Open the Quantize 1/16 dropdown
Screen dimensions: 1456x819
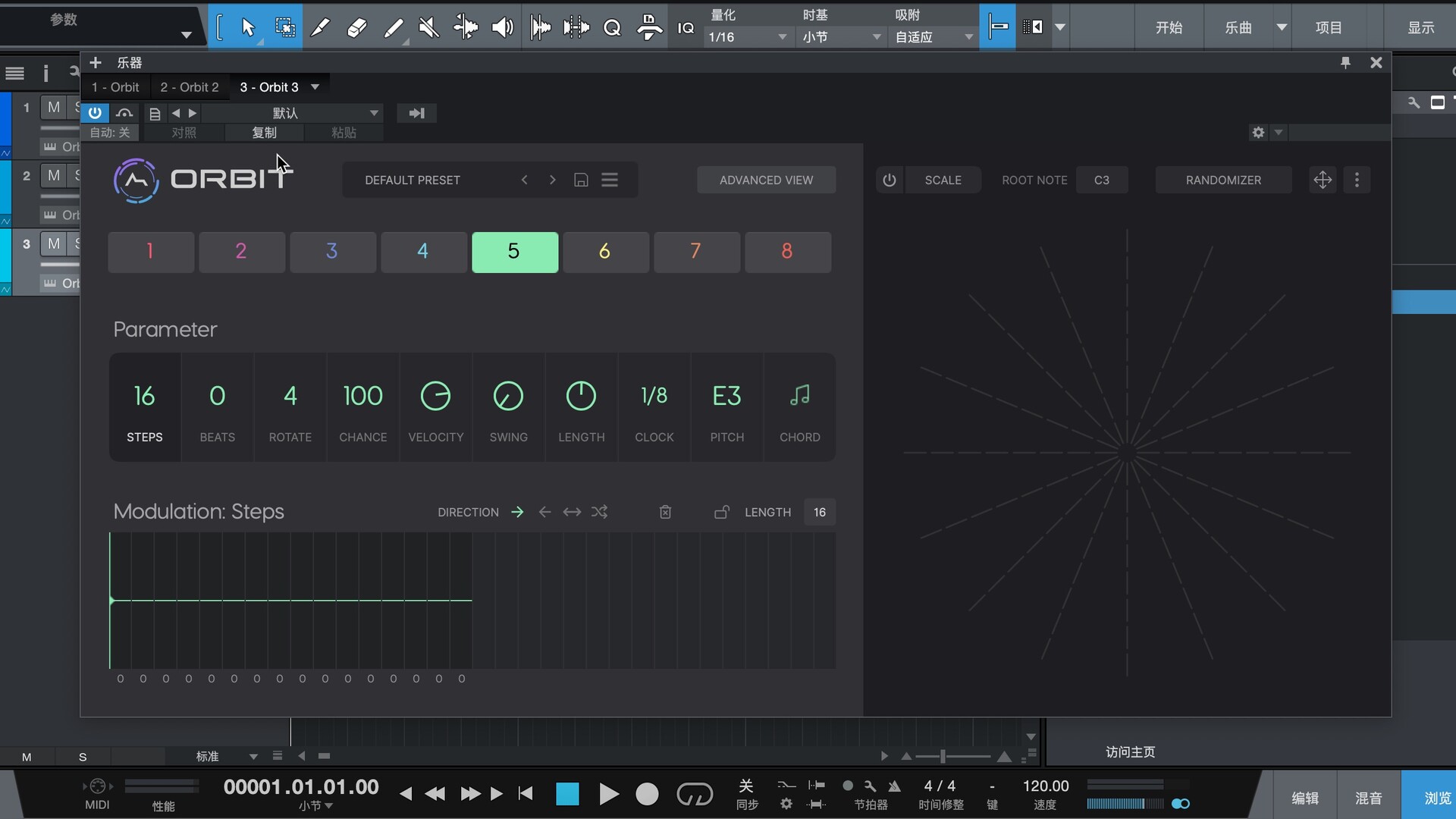[x=748, y=36]
